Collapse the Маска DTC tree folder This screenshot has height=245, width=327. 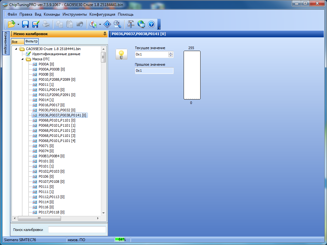(22, 59)
